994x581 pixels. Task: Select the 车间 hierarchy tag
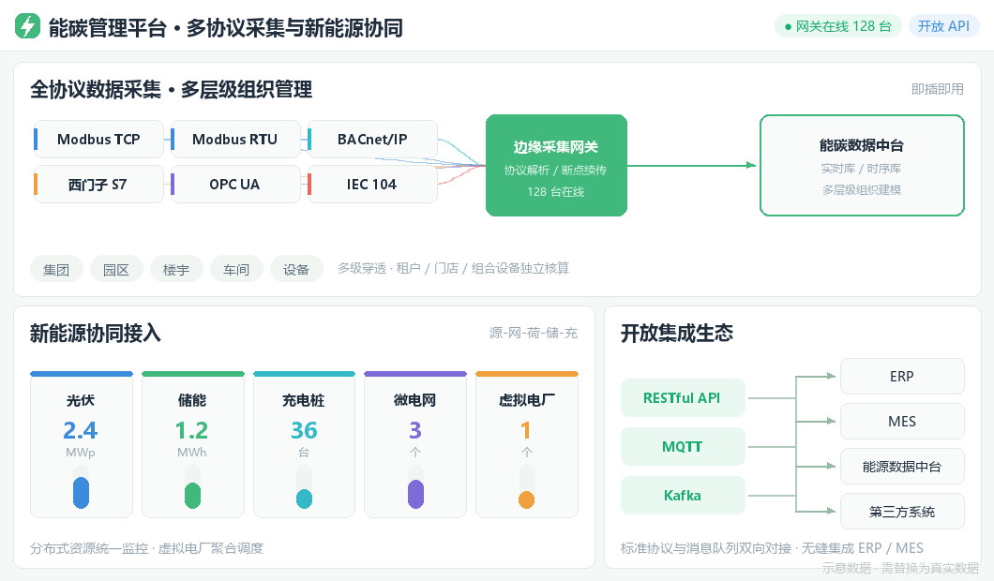coord(235,269)
